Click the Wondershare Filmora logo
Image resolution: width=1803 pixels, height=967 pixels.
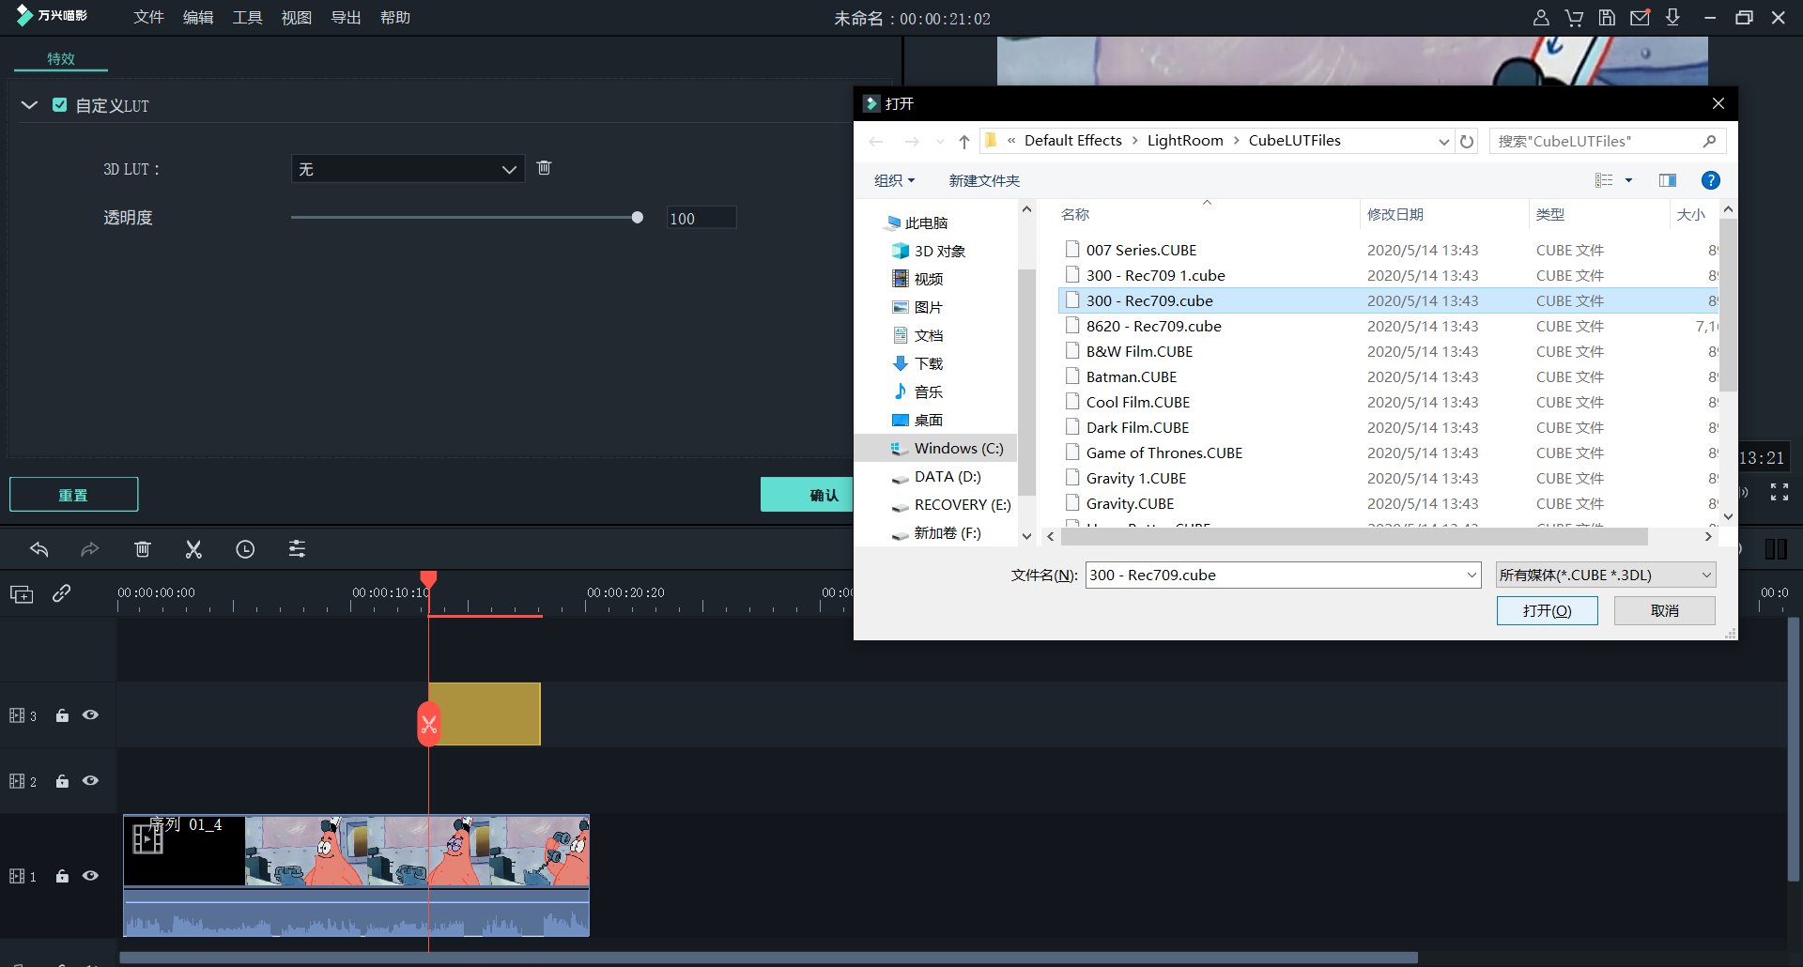[53, 16]
